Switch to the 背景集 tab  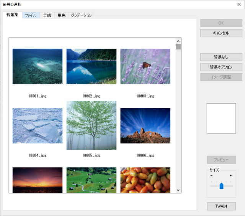13,15
